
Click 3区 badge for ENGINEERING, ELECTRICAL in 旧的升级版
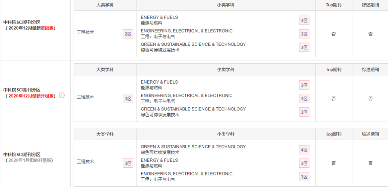click(304, 177)
